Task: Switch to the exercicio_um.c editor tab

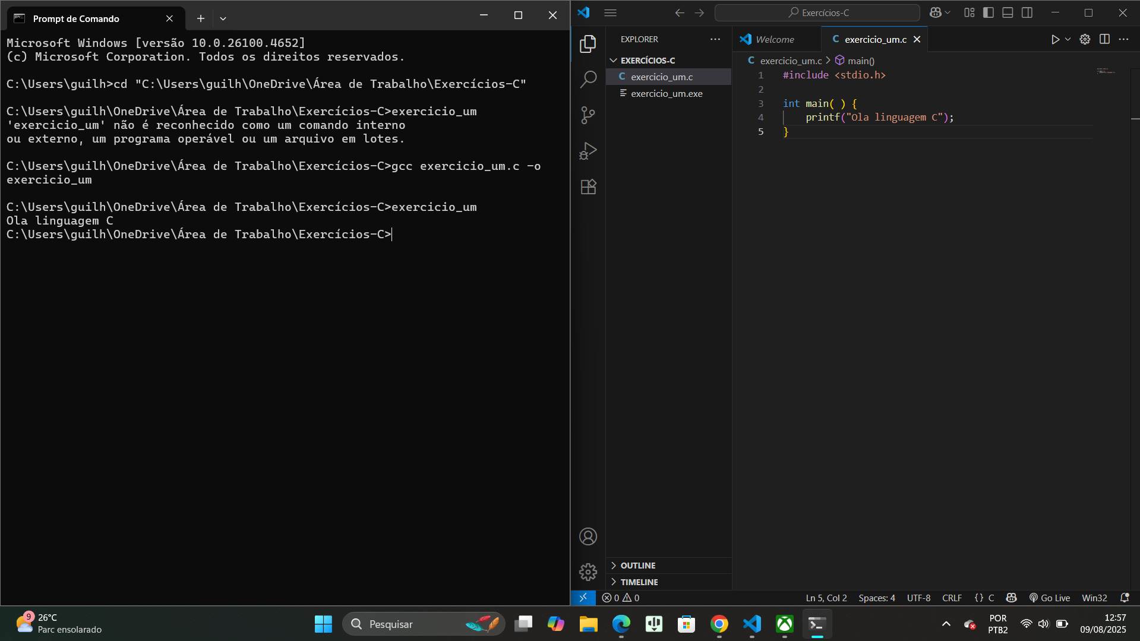Action: (876, 39)
